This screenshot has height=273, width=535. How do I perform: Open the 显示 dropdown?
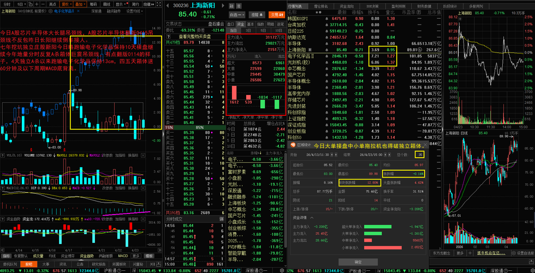click(x=121, y=4)
